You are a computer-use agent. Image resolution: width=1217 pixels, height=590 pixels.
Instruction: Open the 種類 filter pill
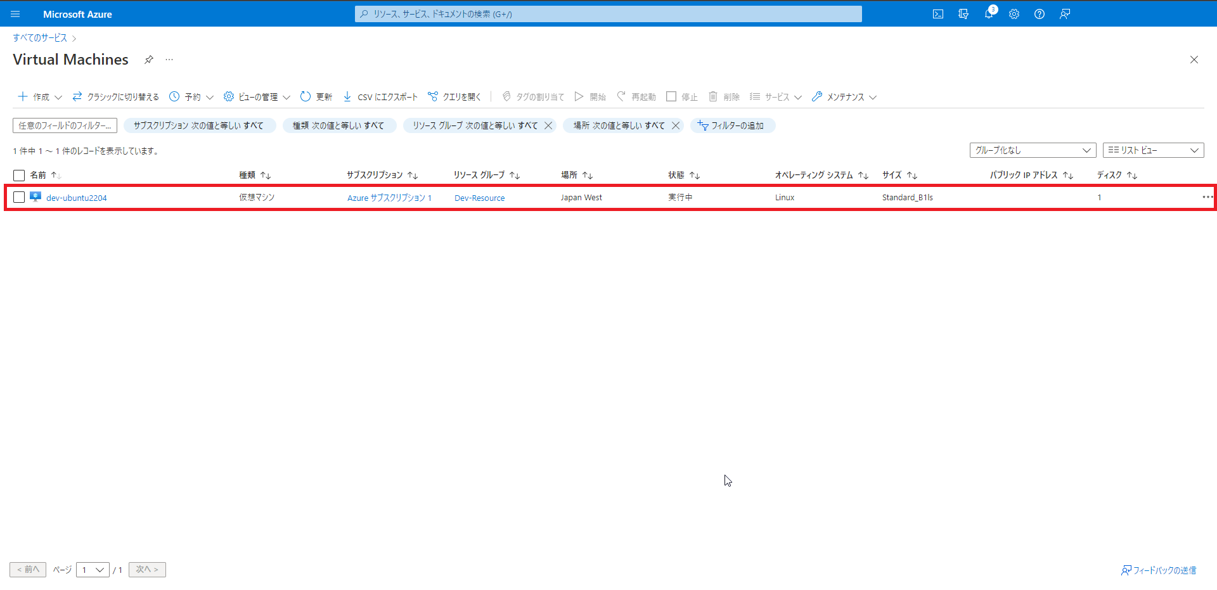[338, 125]
